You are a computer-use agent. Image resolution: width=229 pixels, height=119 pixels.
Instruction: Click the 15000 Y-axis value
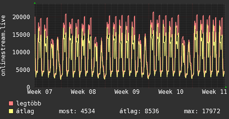pos(21,35)
